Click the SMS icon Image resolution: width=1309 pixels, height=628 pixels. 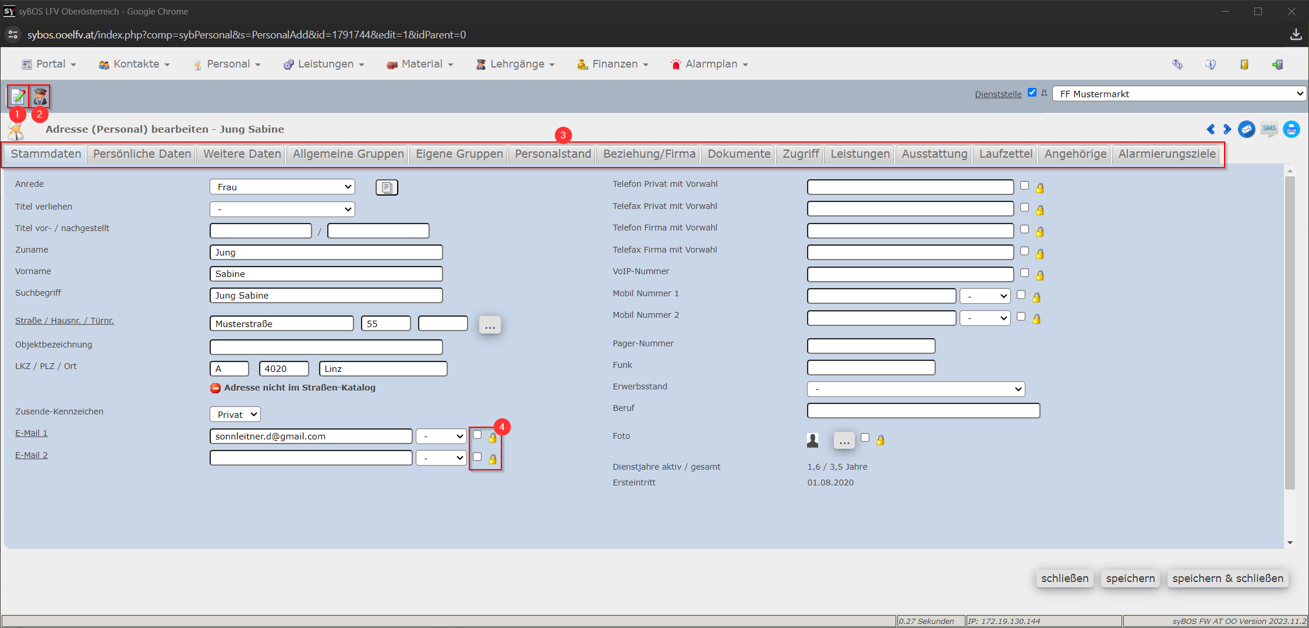tap(1269, 129)
